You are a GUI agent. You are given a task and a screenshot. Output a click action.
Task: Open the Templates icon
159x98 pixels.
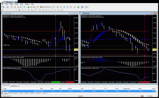point(86,7)
